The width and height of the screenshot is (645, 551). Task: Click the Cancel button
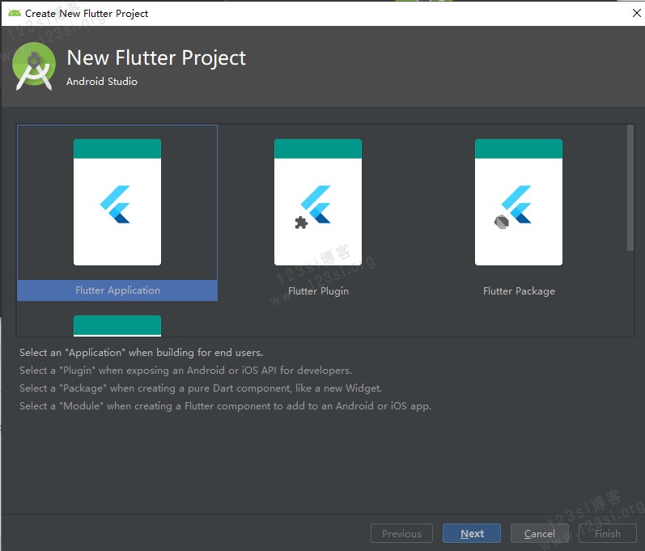pos(539,533)
